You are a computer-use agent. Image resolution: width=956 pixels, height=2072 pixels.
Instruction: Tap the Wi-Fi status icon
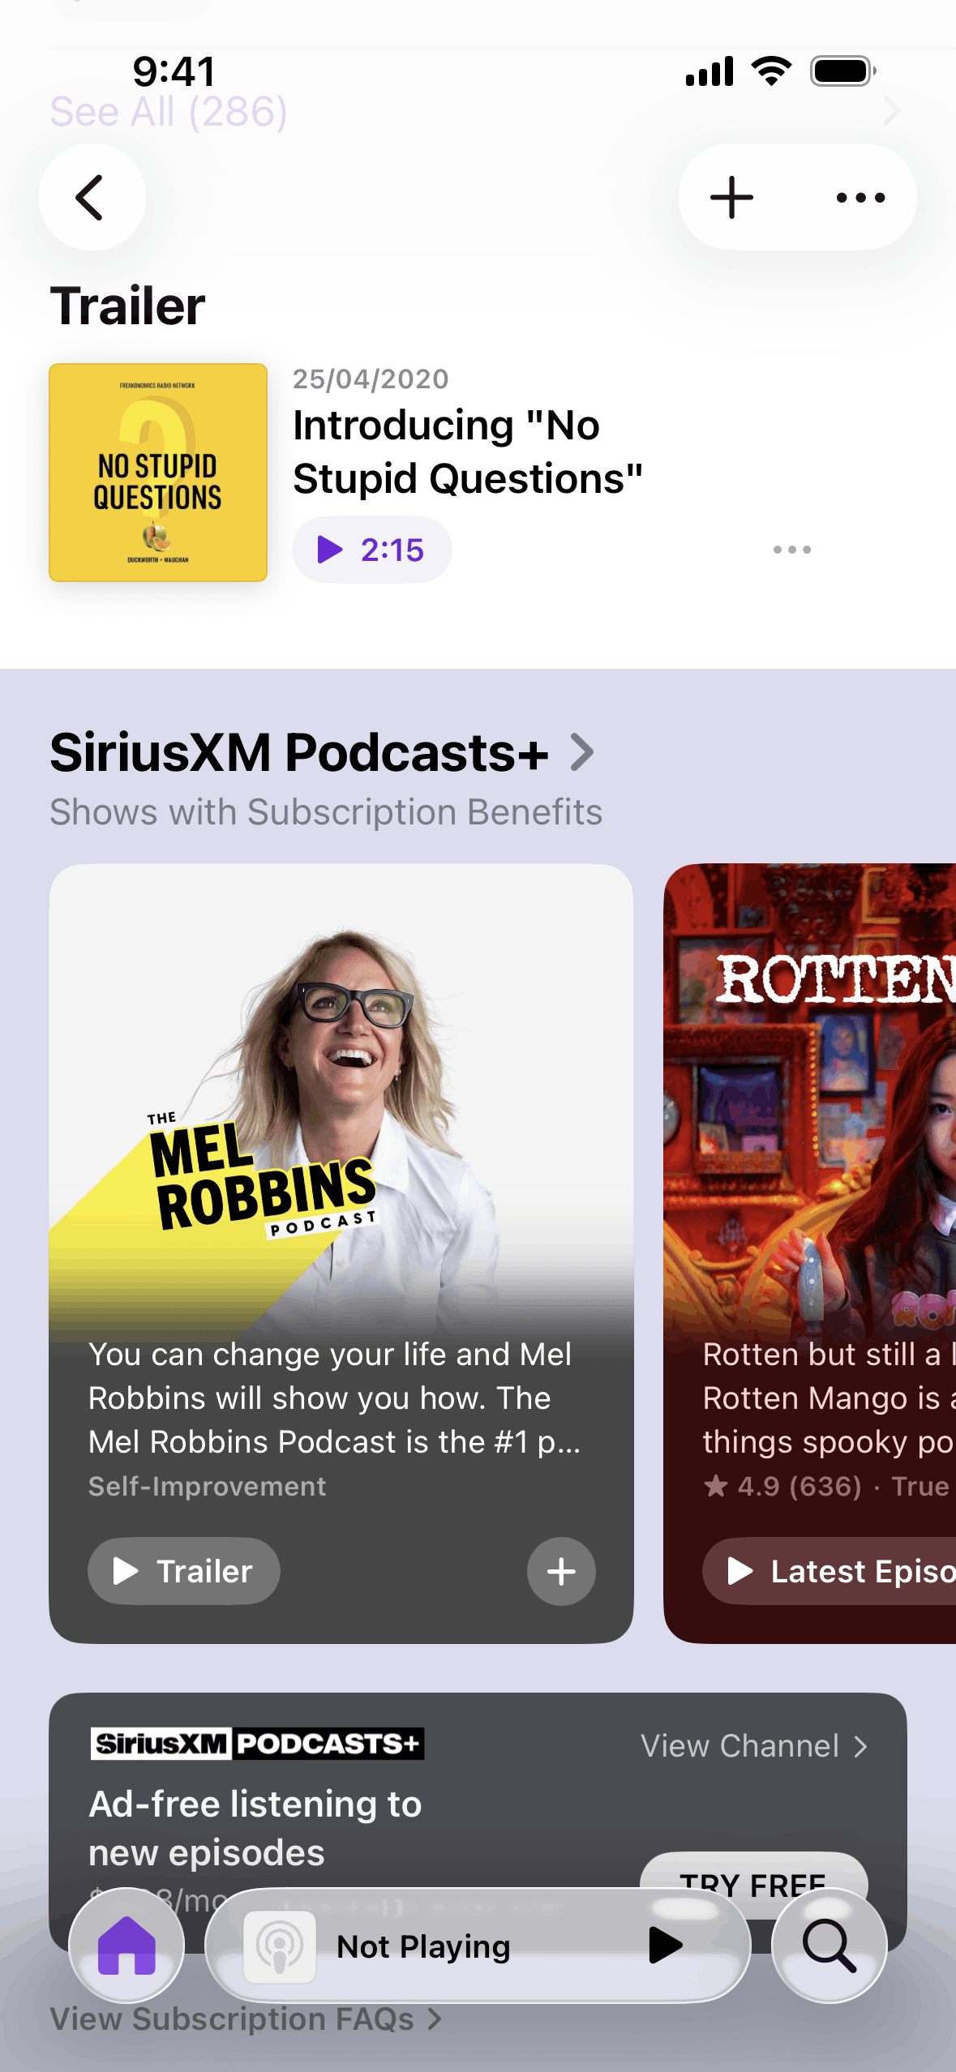click(772, 71)
